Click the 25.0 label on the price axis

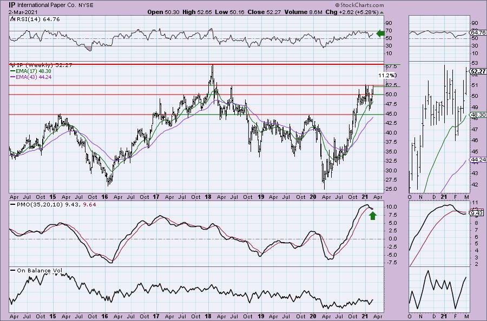391,189
